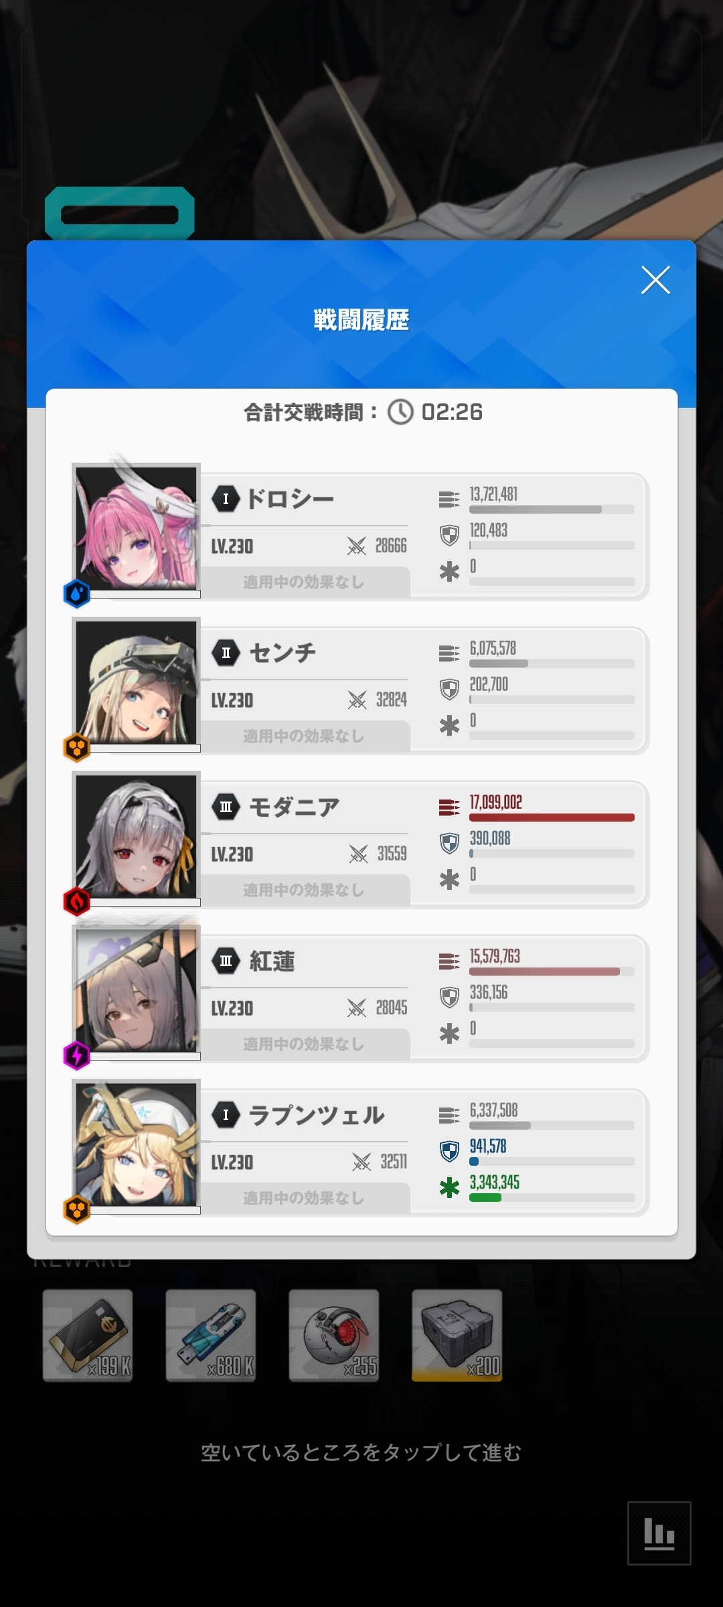This screenshot has width=723, height=1607.
Task: Select the 紅蓮 character portrait
Action: (137, 990)
